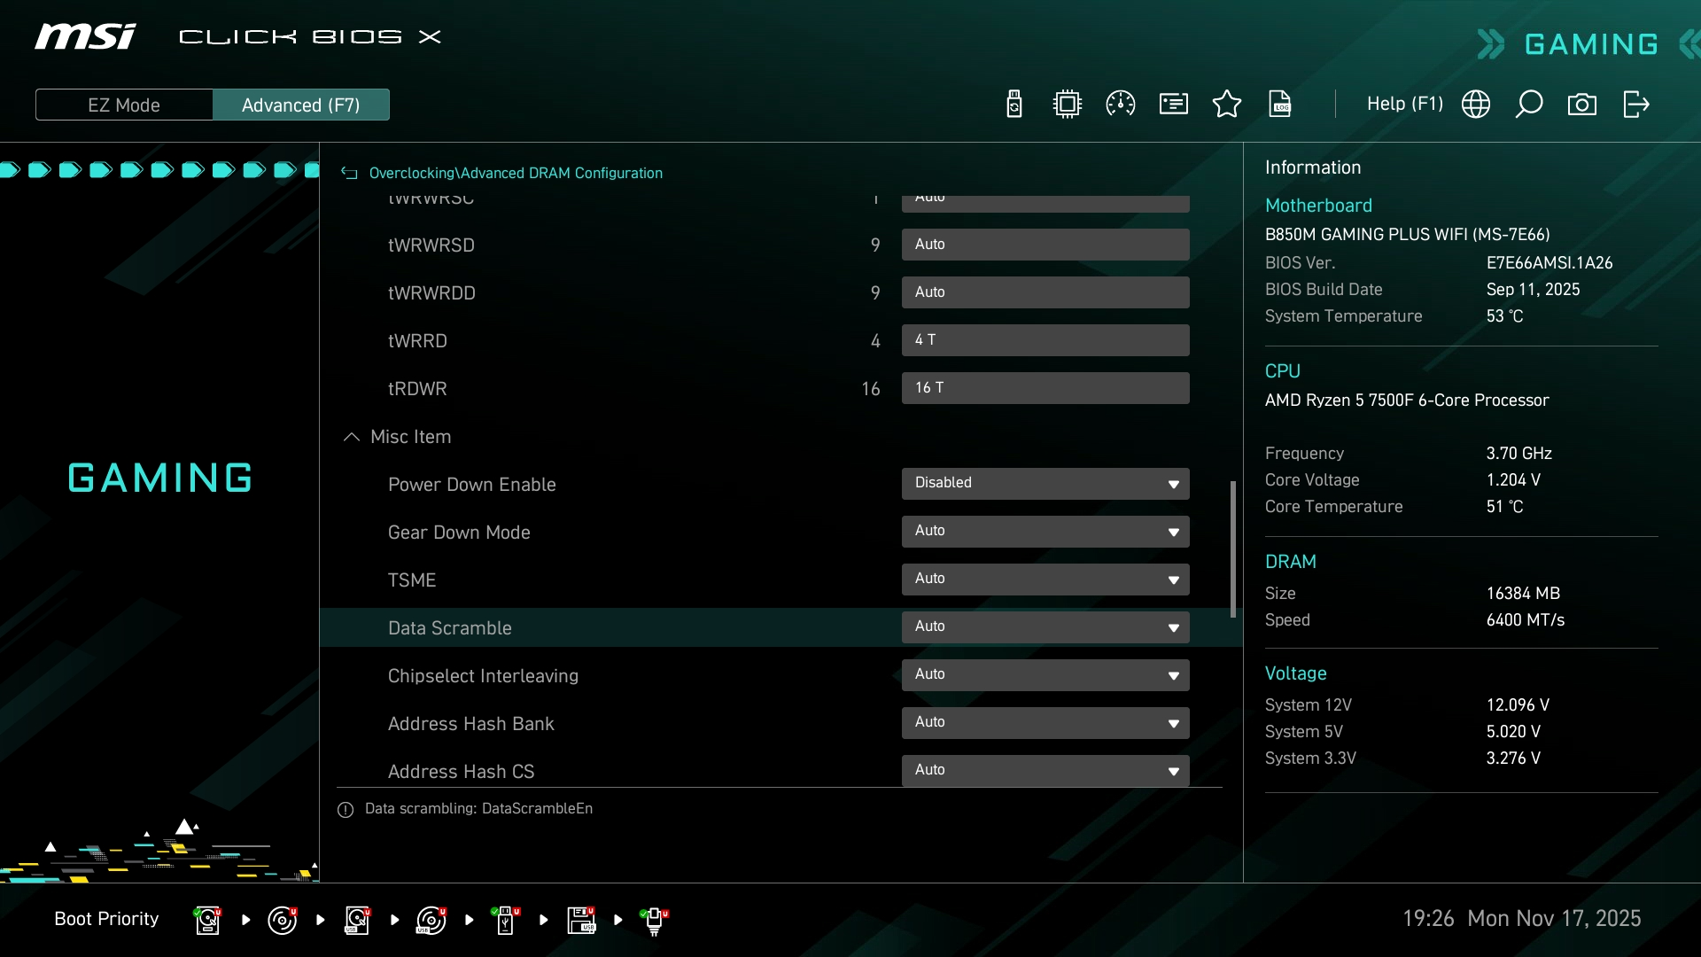Click the Gear Down Mode row label
Screen dimensions: 1701x957
pos(459,533)
